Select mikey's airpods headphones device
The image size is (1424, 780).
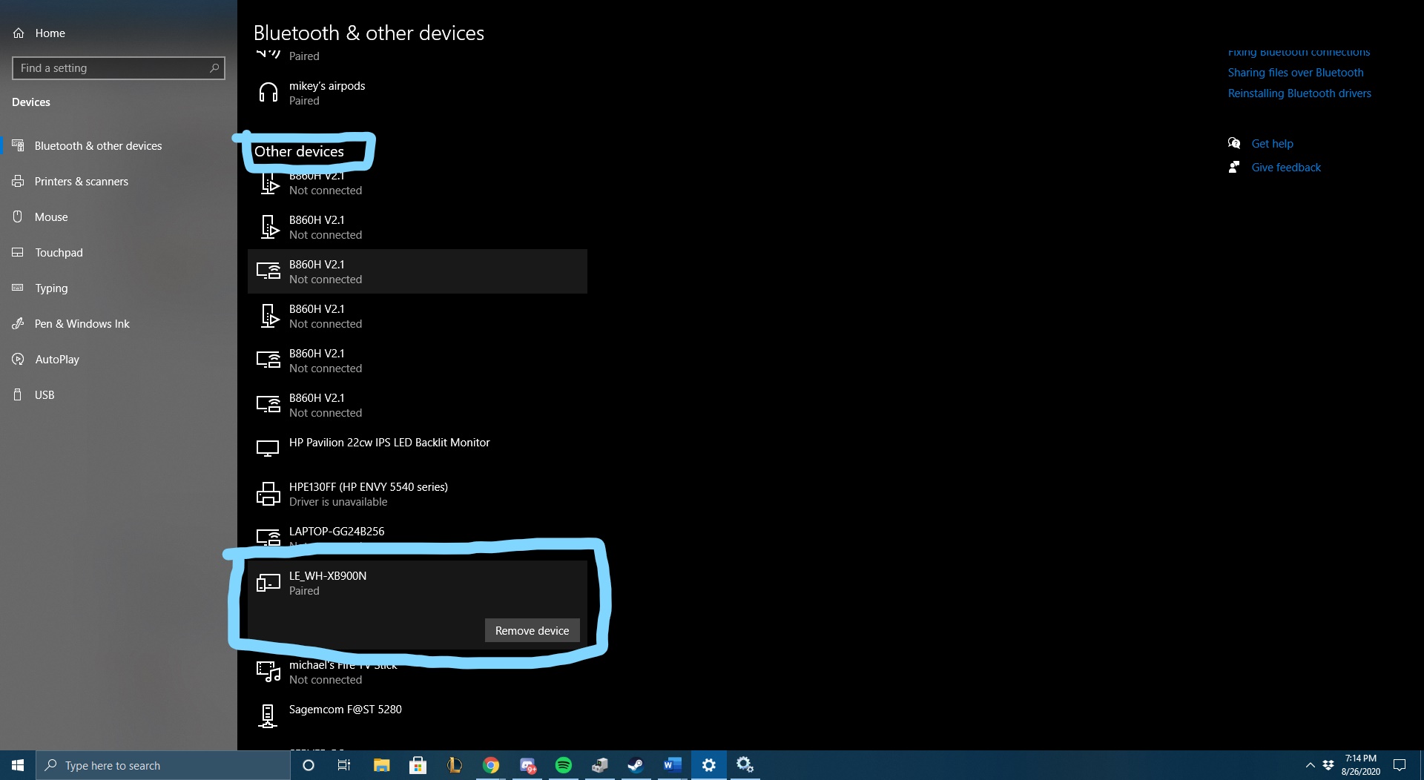[417, 93]
